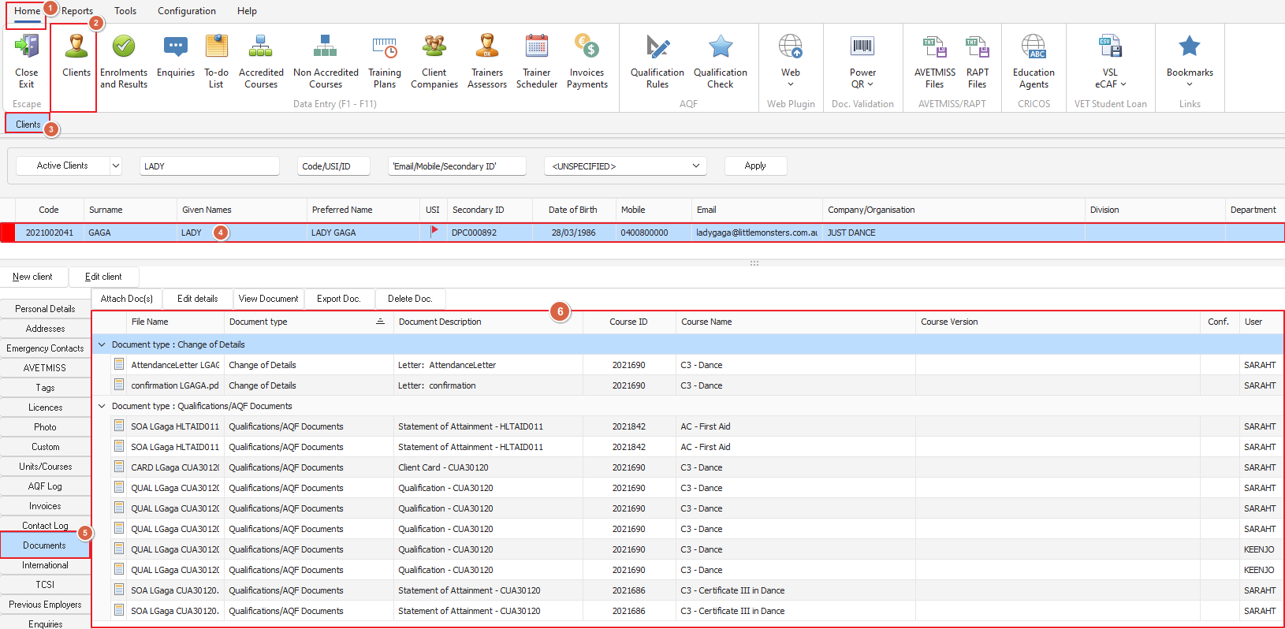Click the Edit client button
Screen dimensions: 1285x629
point(103,277)
